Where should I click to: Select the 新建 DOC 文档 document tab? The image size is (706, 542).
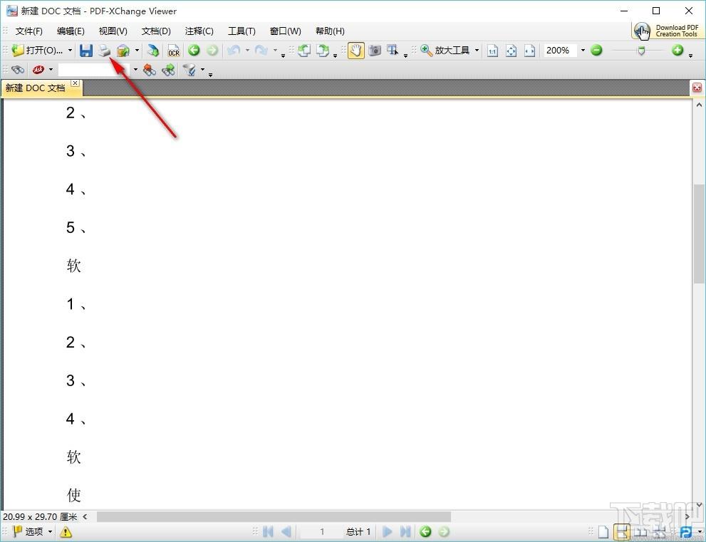click(36, 88)
